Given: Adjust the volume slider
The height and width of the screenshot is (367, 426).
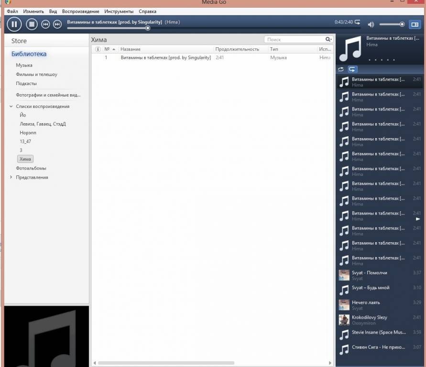Looking at the screenshot, I should (x=392, y=24).
